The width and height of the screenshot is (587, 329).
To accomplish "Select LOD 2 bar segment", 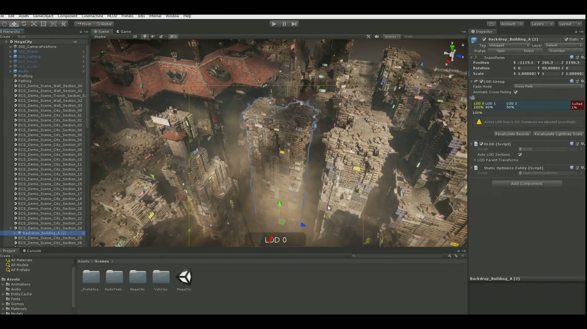I will pos(538,105).
